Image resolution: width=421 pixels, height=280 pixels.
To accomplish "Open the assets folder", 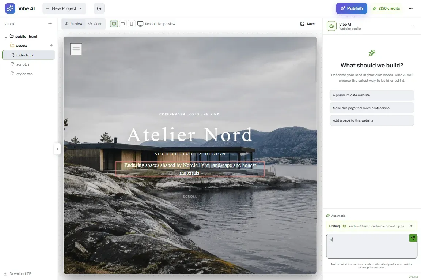I will point(22,46).
